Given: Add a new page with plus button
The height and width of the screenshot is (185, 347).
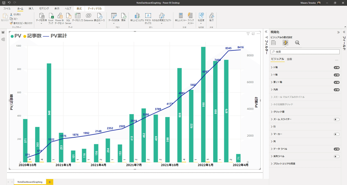Looking at the screenshot, I should [49, 182].
